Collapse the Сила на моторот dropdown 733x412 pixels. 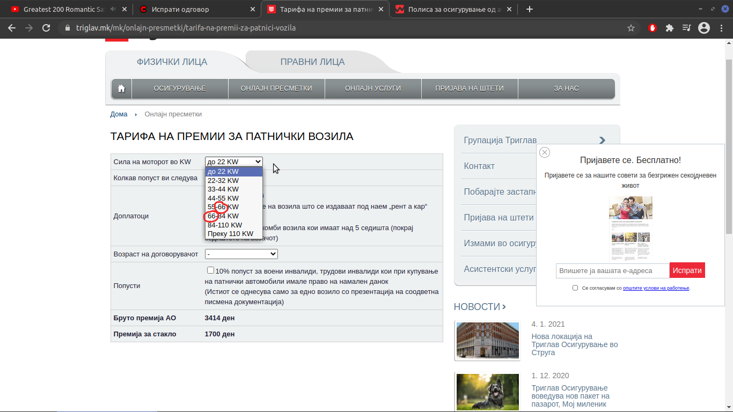[234, 161]
